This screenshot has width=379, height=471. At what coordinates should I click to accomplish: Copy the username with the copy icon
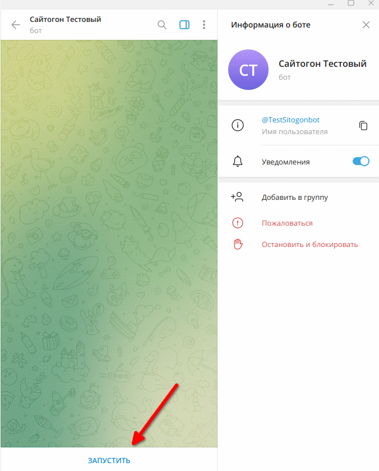(x=363, y=126)
